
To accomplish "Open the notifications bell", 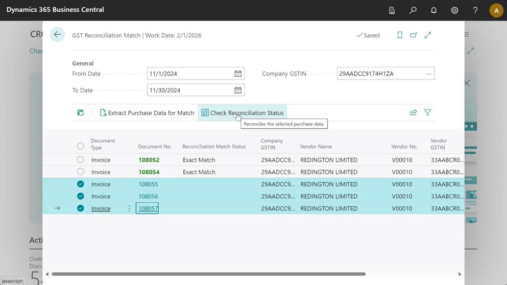I will click(x=433, y=10).
